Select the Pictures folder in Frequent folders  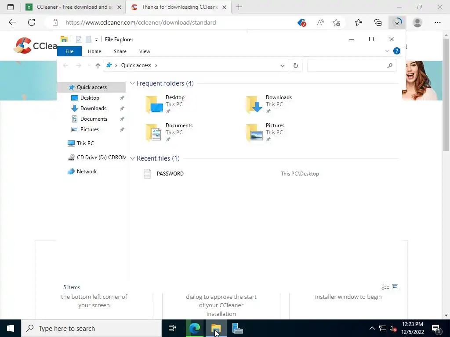265,133
